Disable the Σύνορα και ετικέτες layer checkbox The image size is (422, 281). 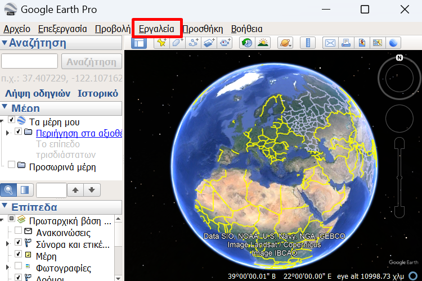[x=19, y=242]
